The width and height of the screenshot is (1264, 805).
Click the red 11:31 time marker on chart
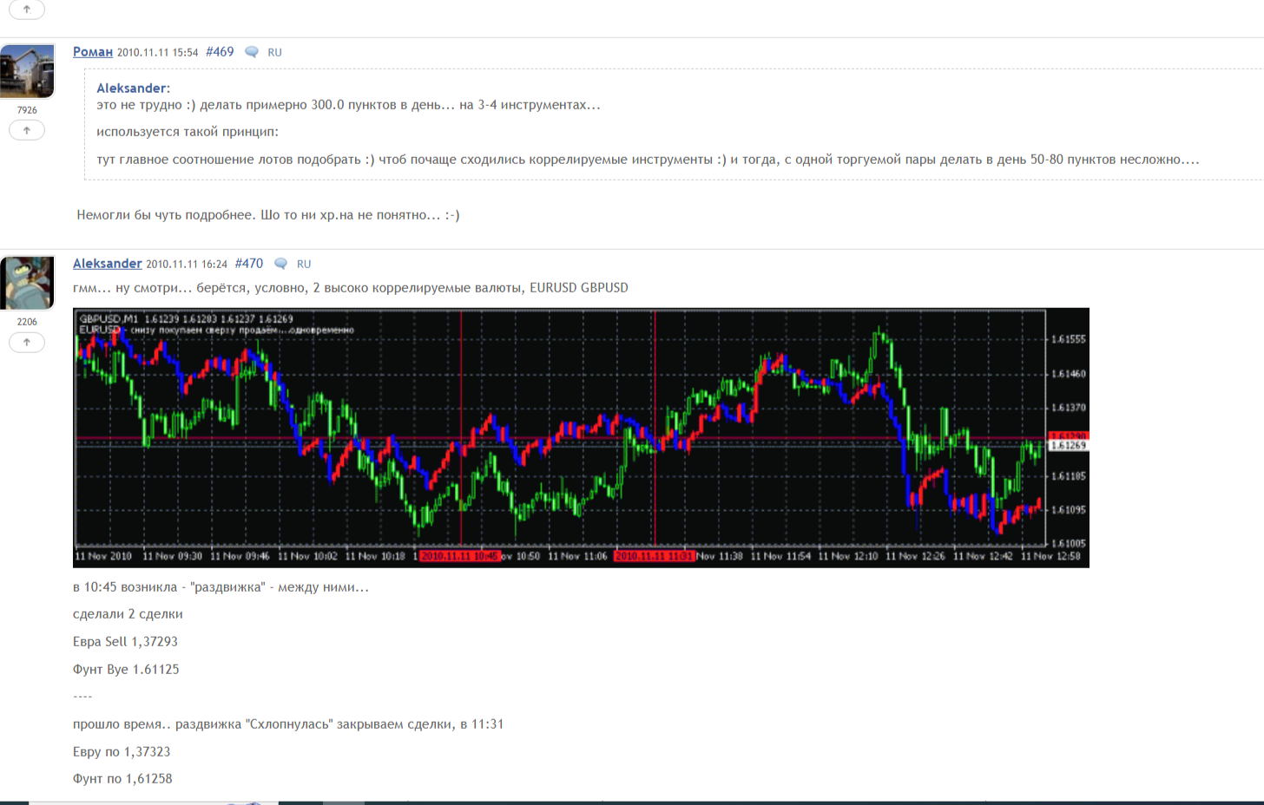[655, 556]
